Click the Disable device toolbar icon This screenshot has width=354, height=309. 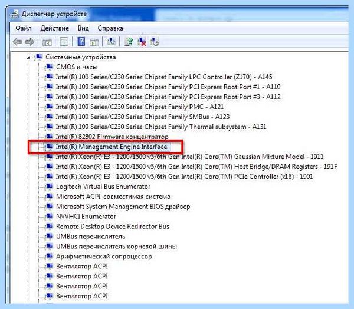(x=155, y=42)
